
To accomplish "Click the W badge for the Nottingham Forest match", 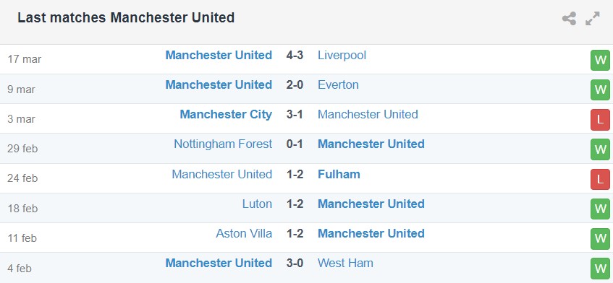I will (600, 149).
